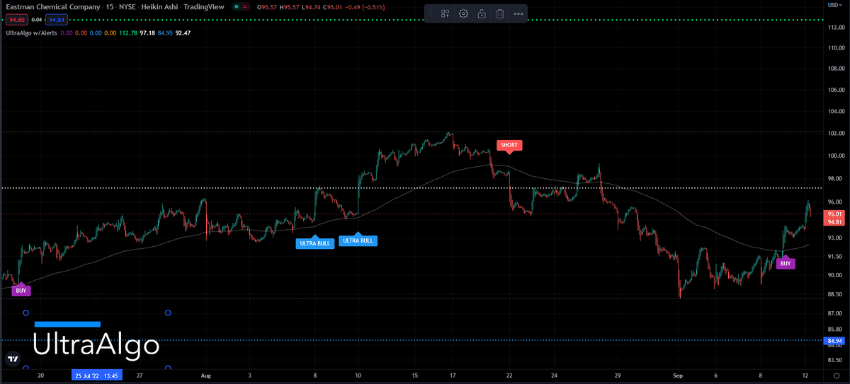Click the blue 84.94 price axis label
This screenshot has width=850, height=384.
[x=833, y=341]
